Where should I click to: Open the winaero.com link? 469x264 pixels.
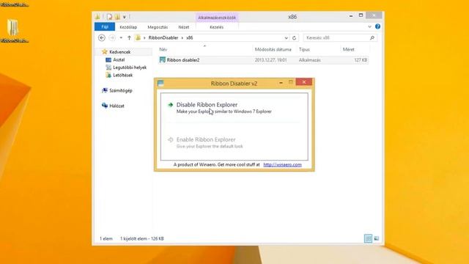pyautogui.click(x=282, y=164)
